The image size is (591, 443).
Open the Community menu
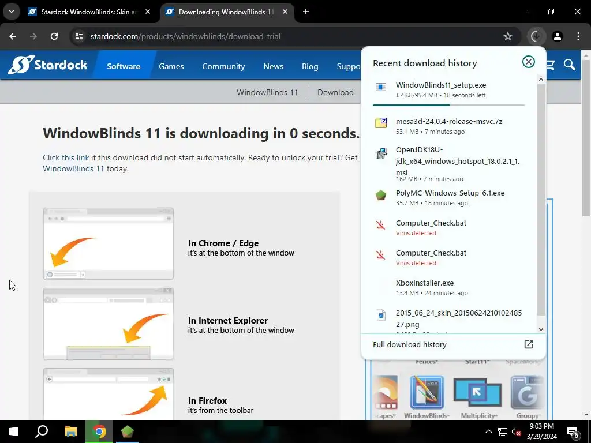(223, 66)
